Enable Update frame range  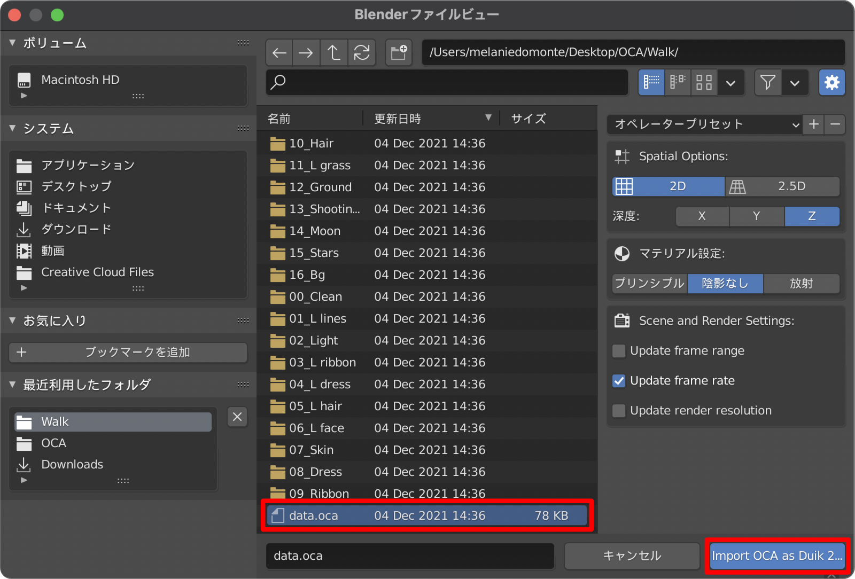618,351
